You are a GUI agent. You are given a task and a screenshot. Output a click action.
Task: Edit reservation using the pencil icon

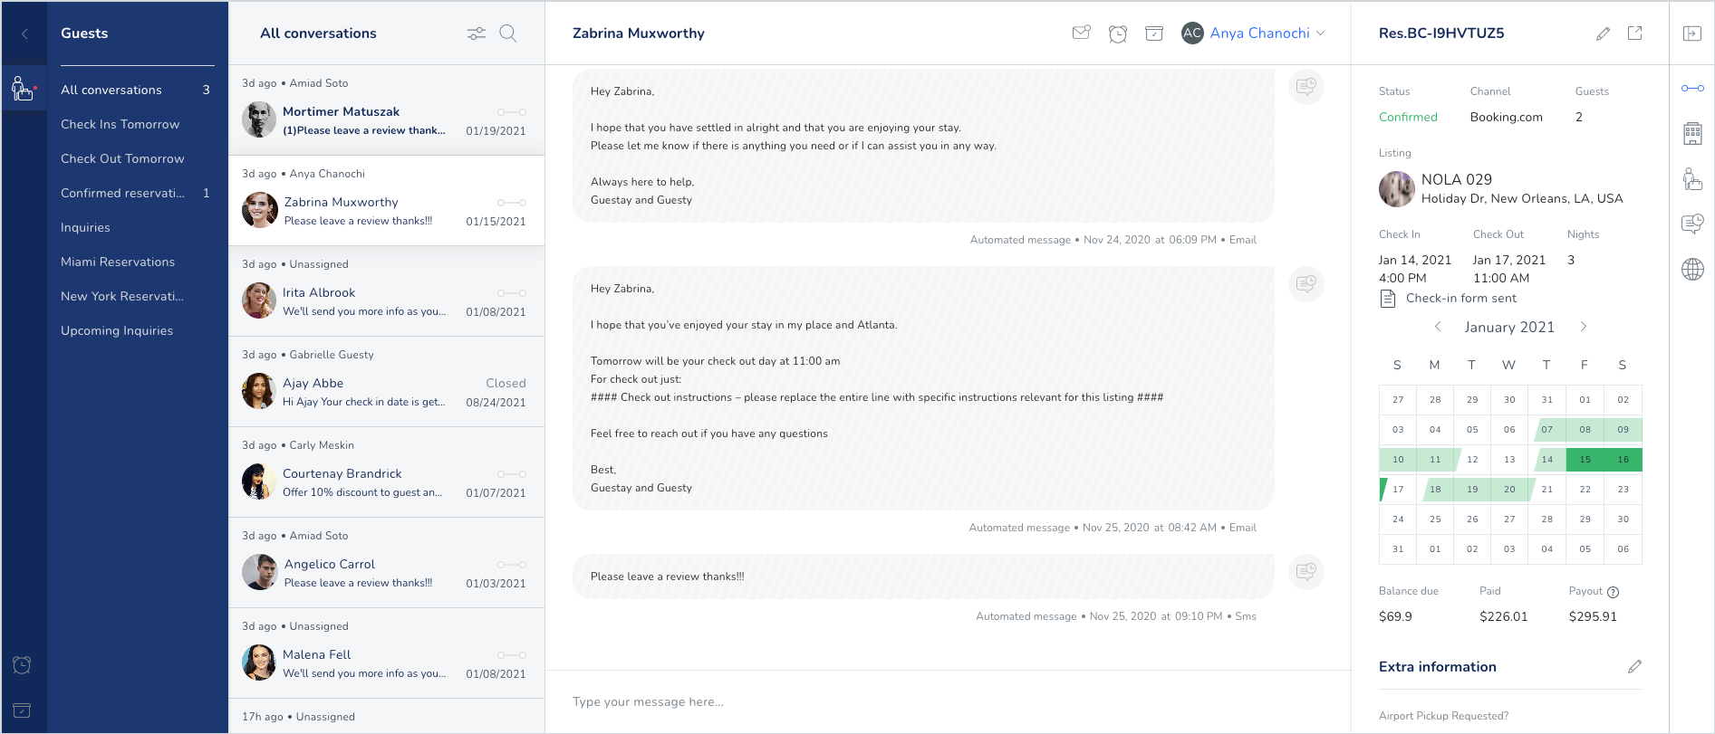[x=1603, y=33]
